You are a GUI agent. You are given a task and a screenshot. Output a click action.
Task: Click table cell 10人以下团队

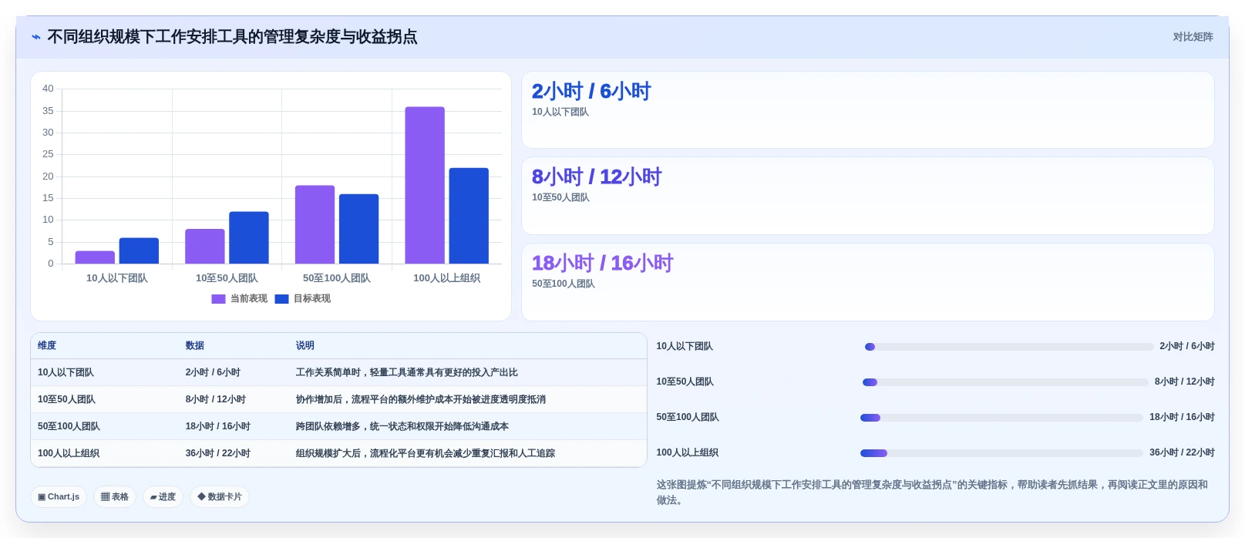pyautogui.click(x=66, y=373)
